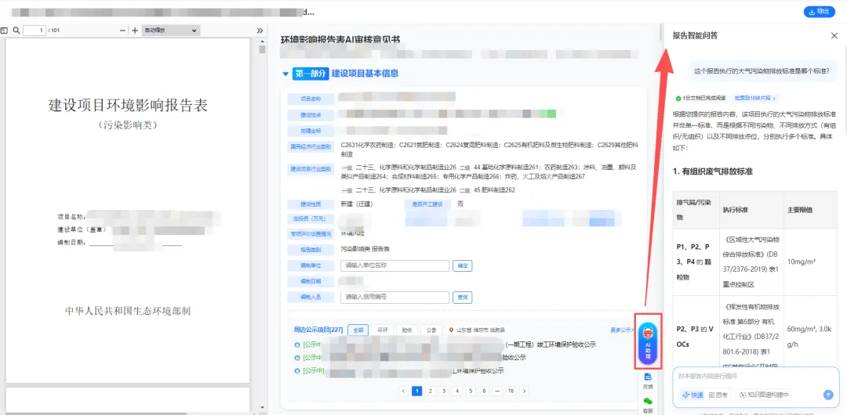The image size is (847, 415).
Task: Click the P1、P2、P3、P4 颗粒物 table cell
Action: (x=696, y=262)
